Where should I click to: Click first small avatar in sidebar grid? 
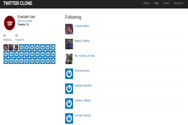[x=6, y=47]
